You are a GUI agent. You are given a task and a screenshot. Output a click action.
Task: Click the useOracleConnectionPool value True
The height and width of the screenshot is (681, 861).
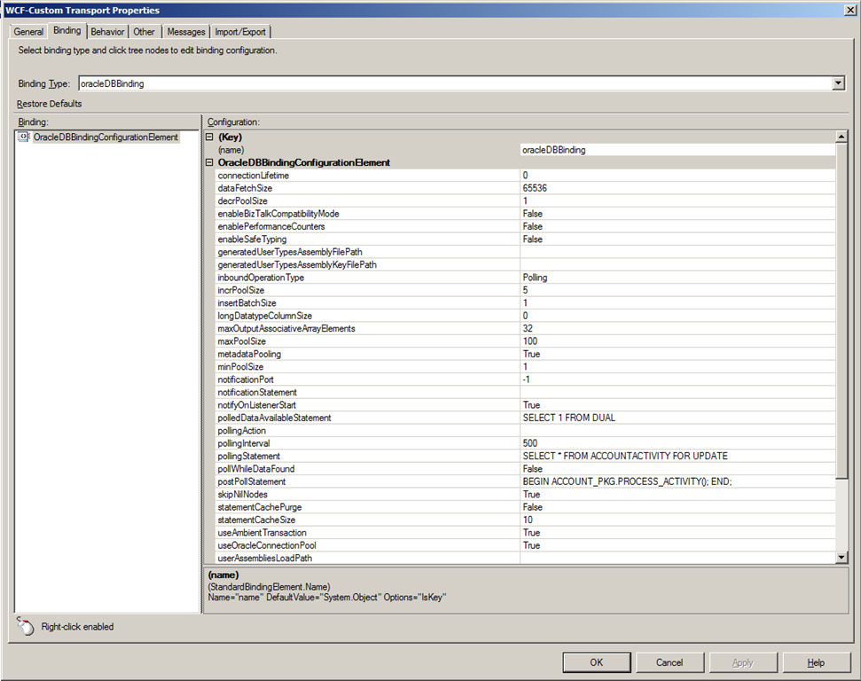tap(677, 545)
